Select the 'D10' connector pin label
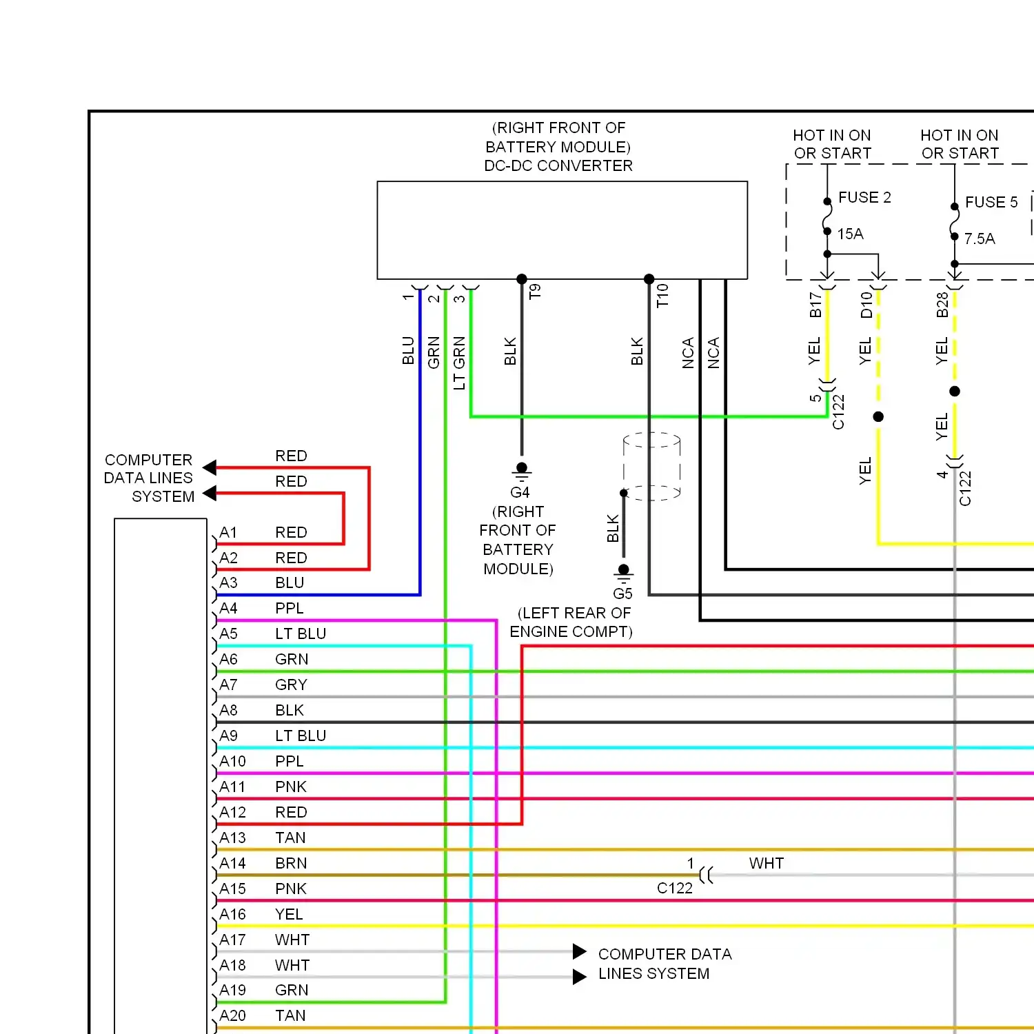The height and width of the screenshot is (1034, 1034). point(867,305)
